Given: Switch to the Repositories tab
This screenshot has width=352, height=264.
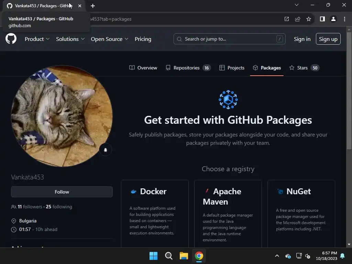Looking at the screenshot, I should coord(188,68).
